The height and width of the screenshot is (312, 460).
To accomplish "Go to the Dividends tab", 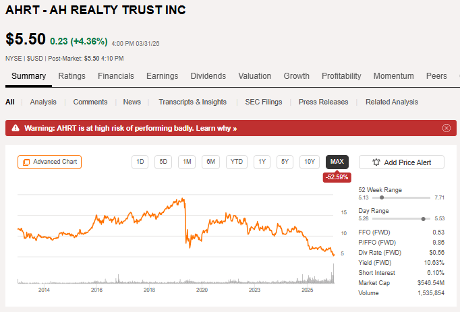I will 208,76.
